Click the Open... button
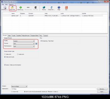Viewport: 110px width, 99px height. [x=102, y=92]
